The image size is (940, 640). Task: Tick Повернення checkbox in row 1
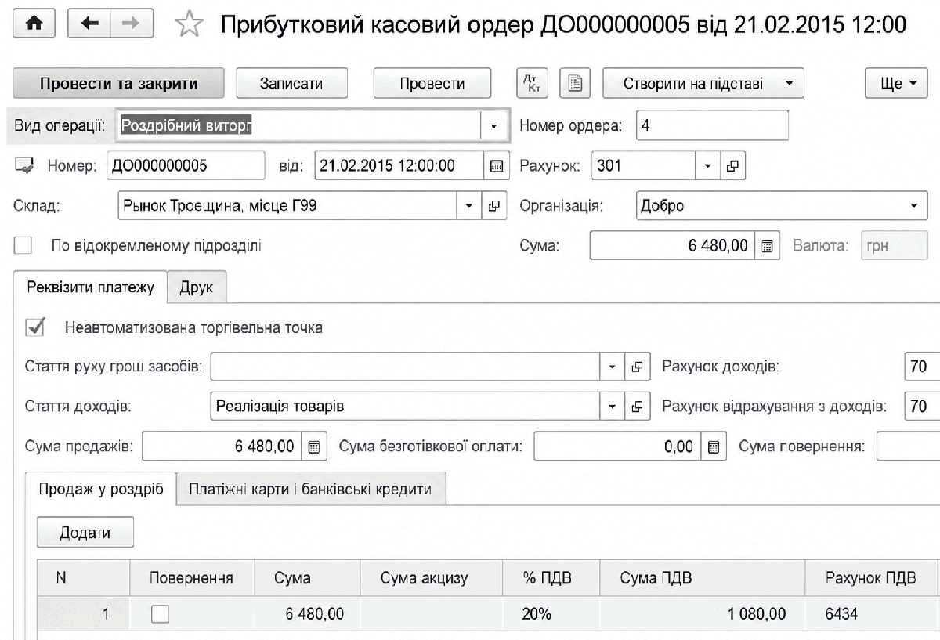[x=160, y=614]
